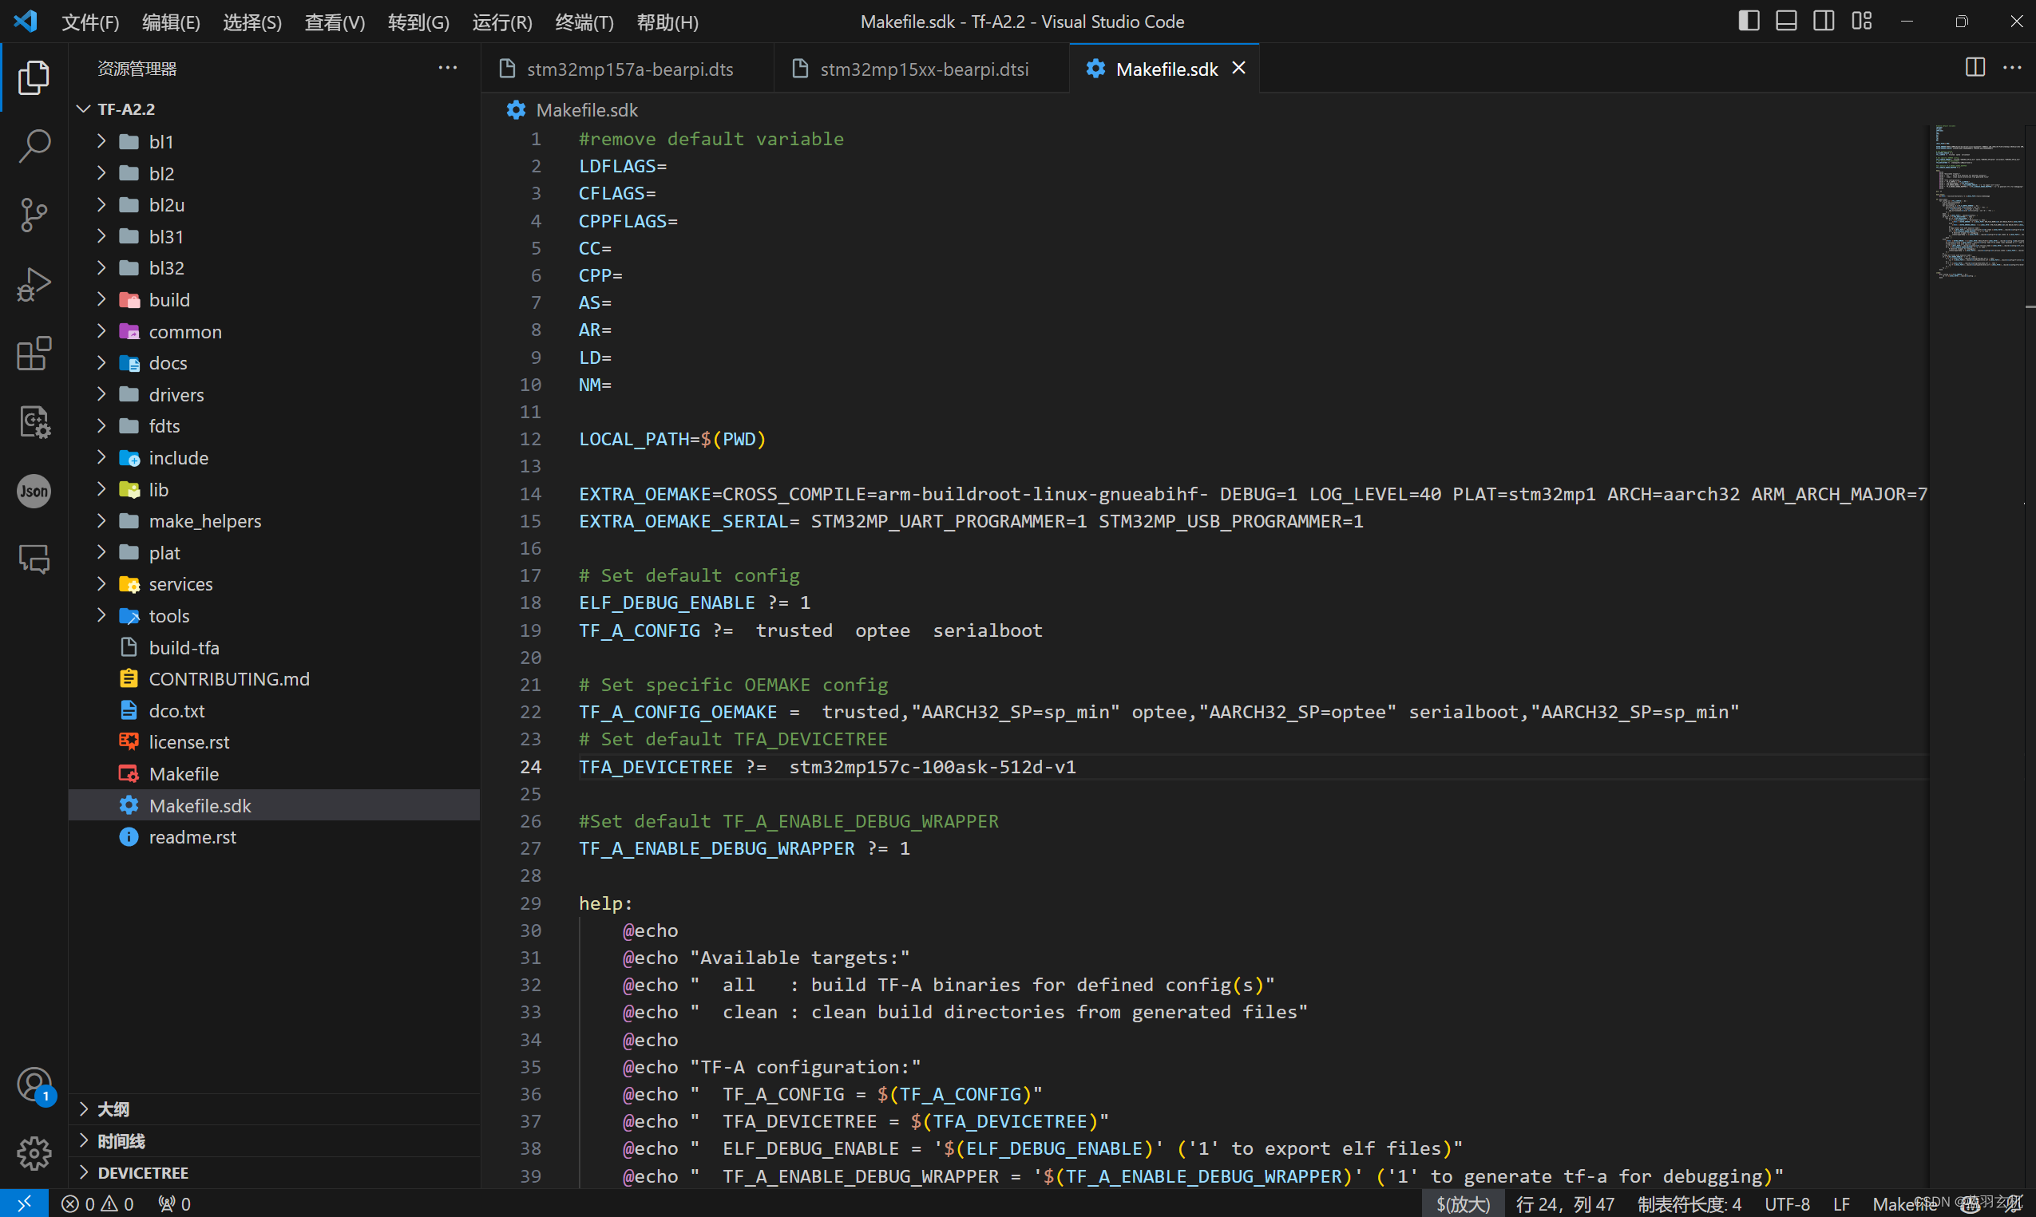Viewport: 2036px width, 1217px height.
Task: Open editor More Actions ellipsis
Action: point(2012,68)
